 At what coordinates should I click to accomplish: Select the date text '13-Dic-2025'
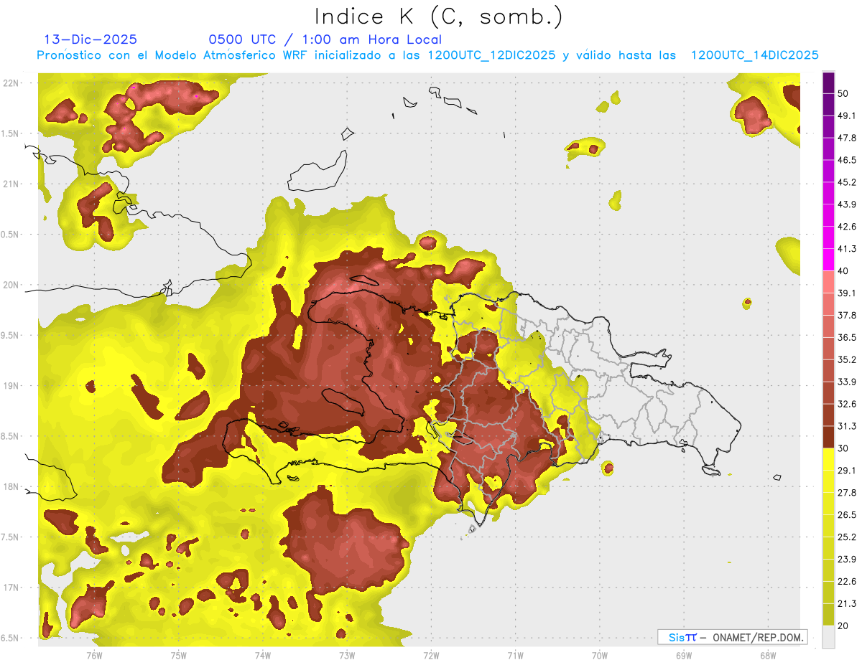[x=91, y=39]
